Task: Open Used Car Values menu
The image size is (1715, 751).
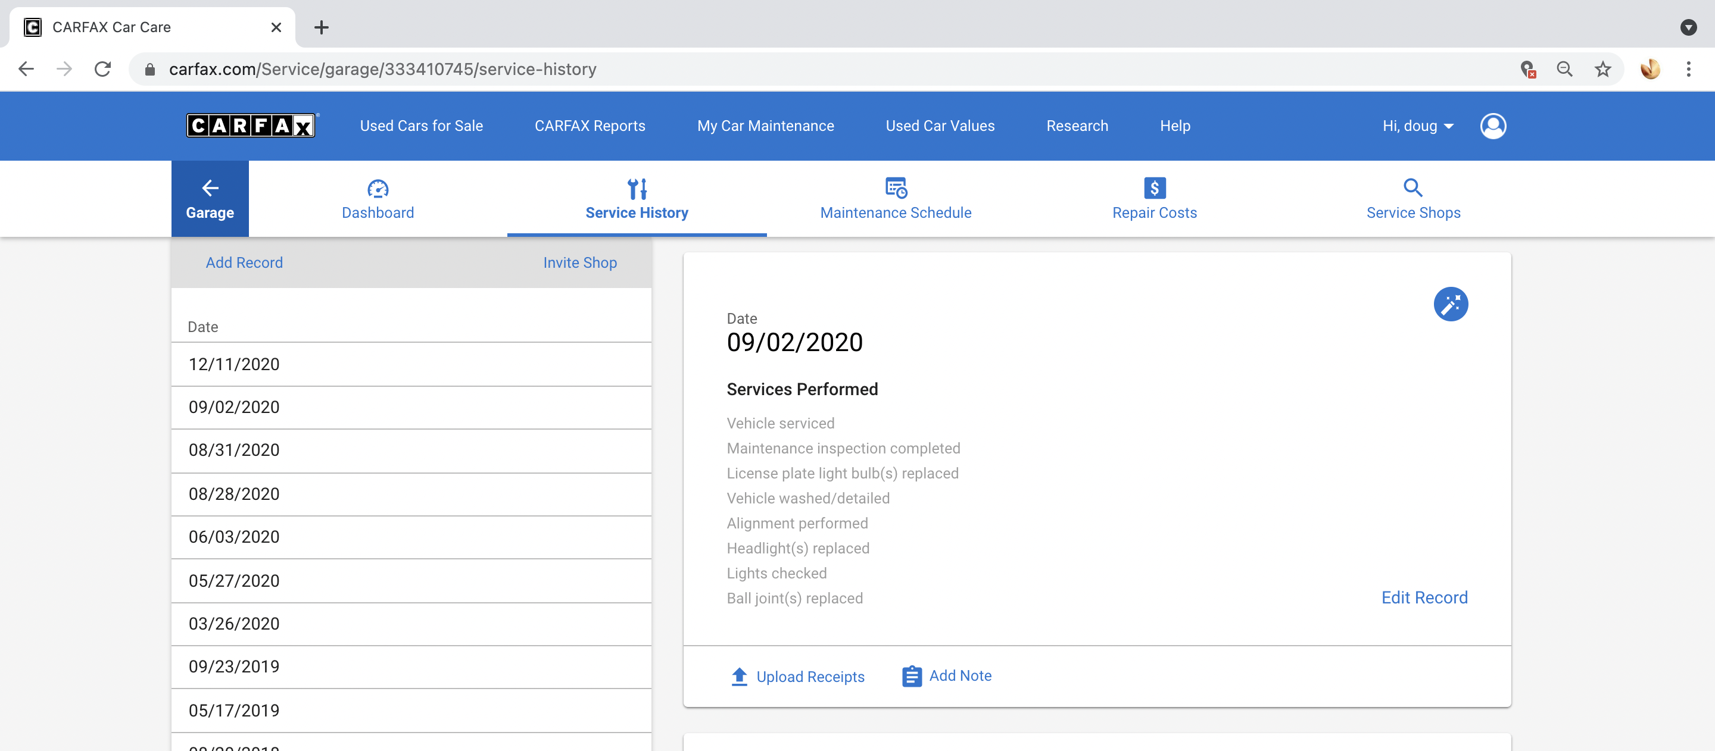Action: coord(940,126)
